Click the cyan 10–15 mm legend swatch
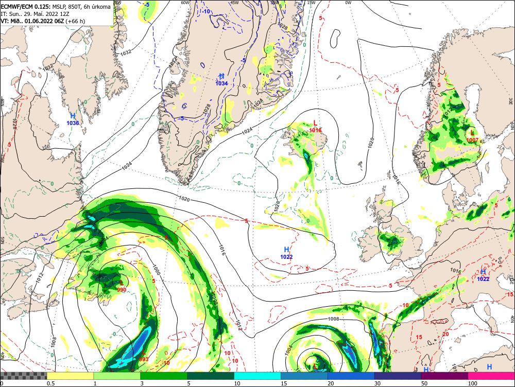Viewport: 515px width, 387px height. tap(257, 376)
